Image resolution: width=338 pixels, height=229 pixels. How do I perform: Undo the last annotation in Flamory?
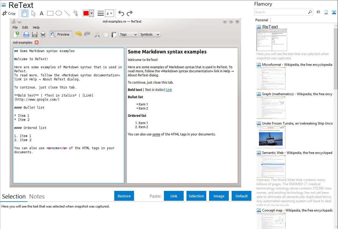click(121, 13)
